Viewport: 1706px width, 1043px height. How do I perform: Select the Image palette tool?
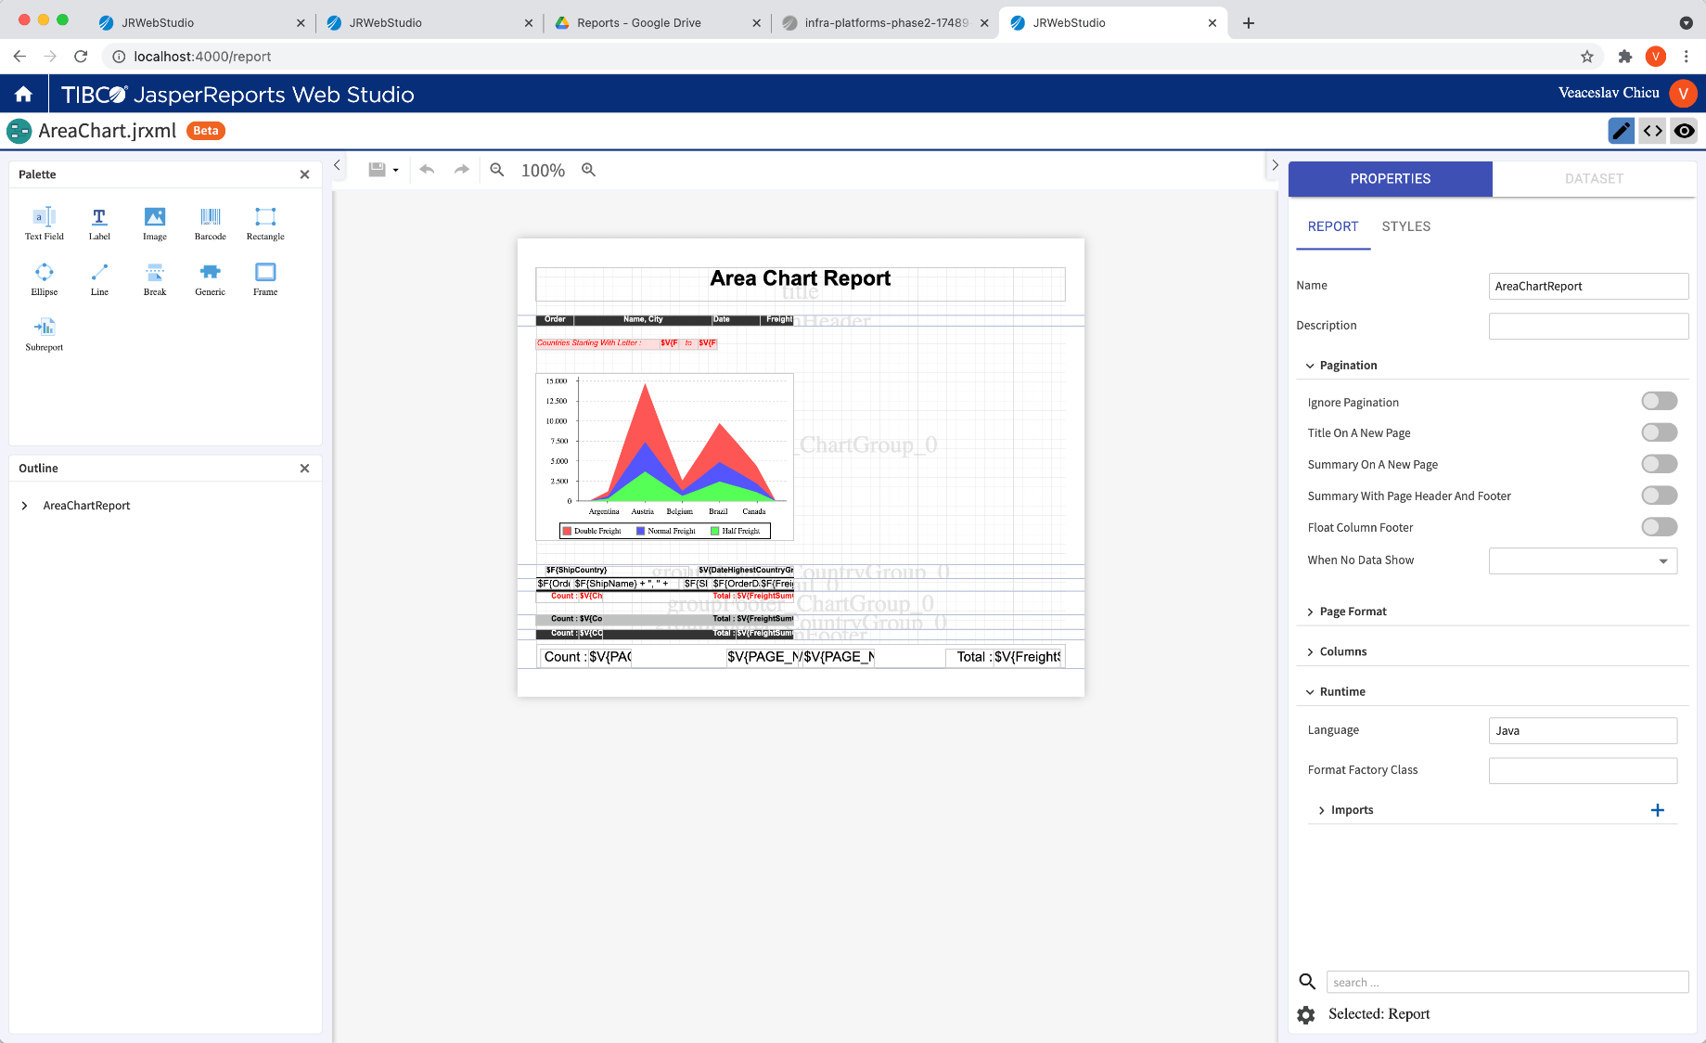155,224
